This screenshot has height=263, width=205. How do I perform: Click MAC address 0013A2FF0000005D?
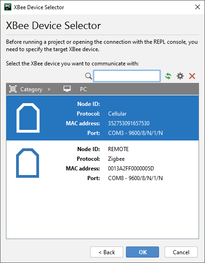pos(131,169)
